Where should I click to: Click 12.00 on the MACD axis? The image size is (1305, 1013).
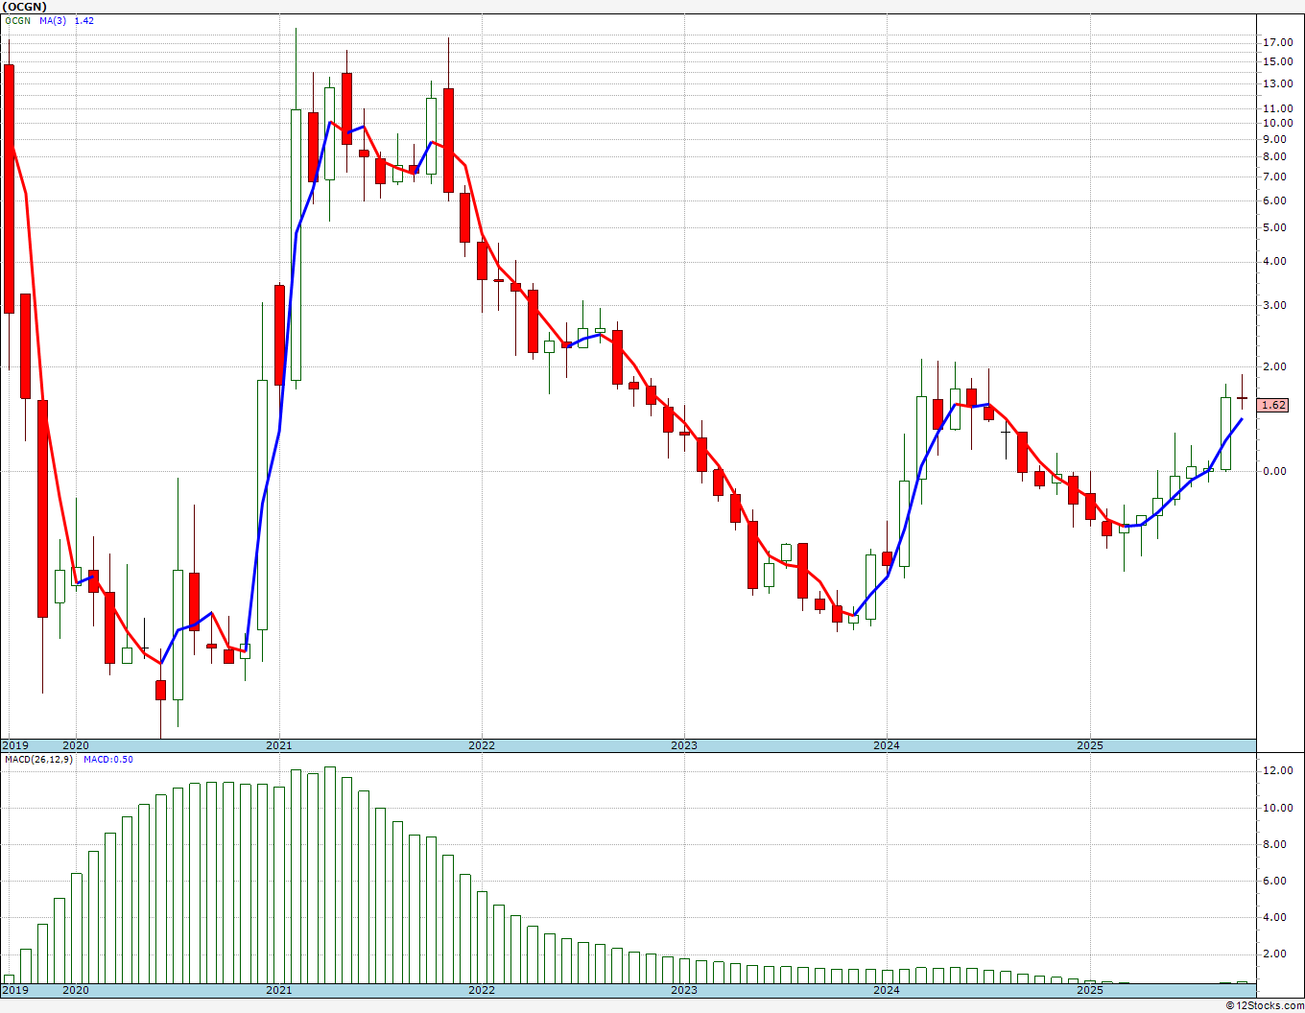point(1276,771)
